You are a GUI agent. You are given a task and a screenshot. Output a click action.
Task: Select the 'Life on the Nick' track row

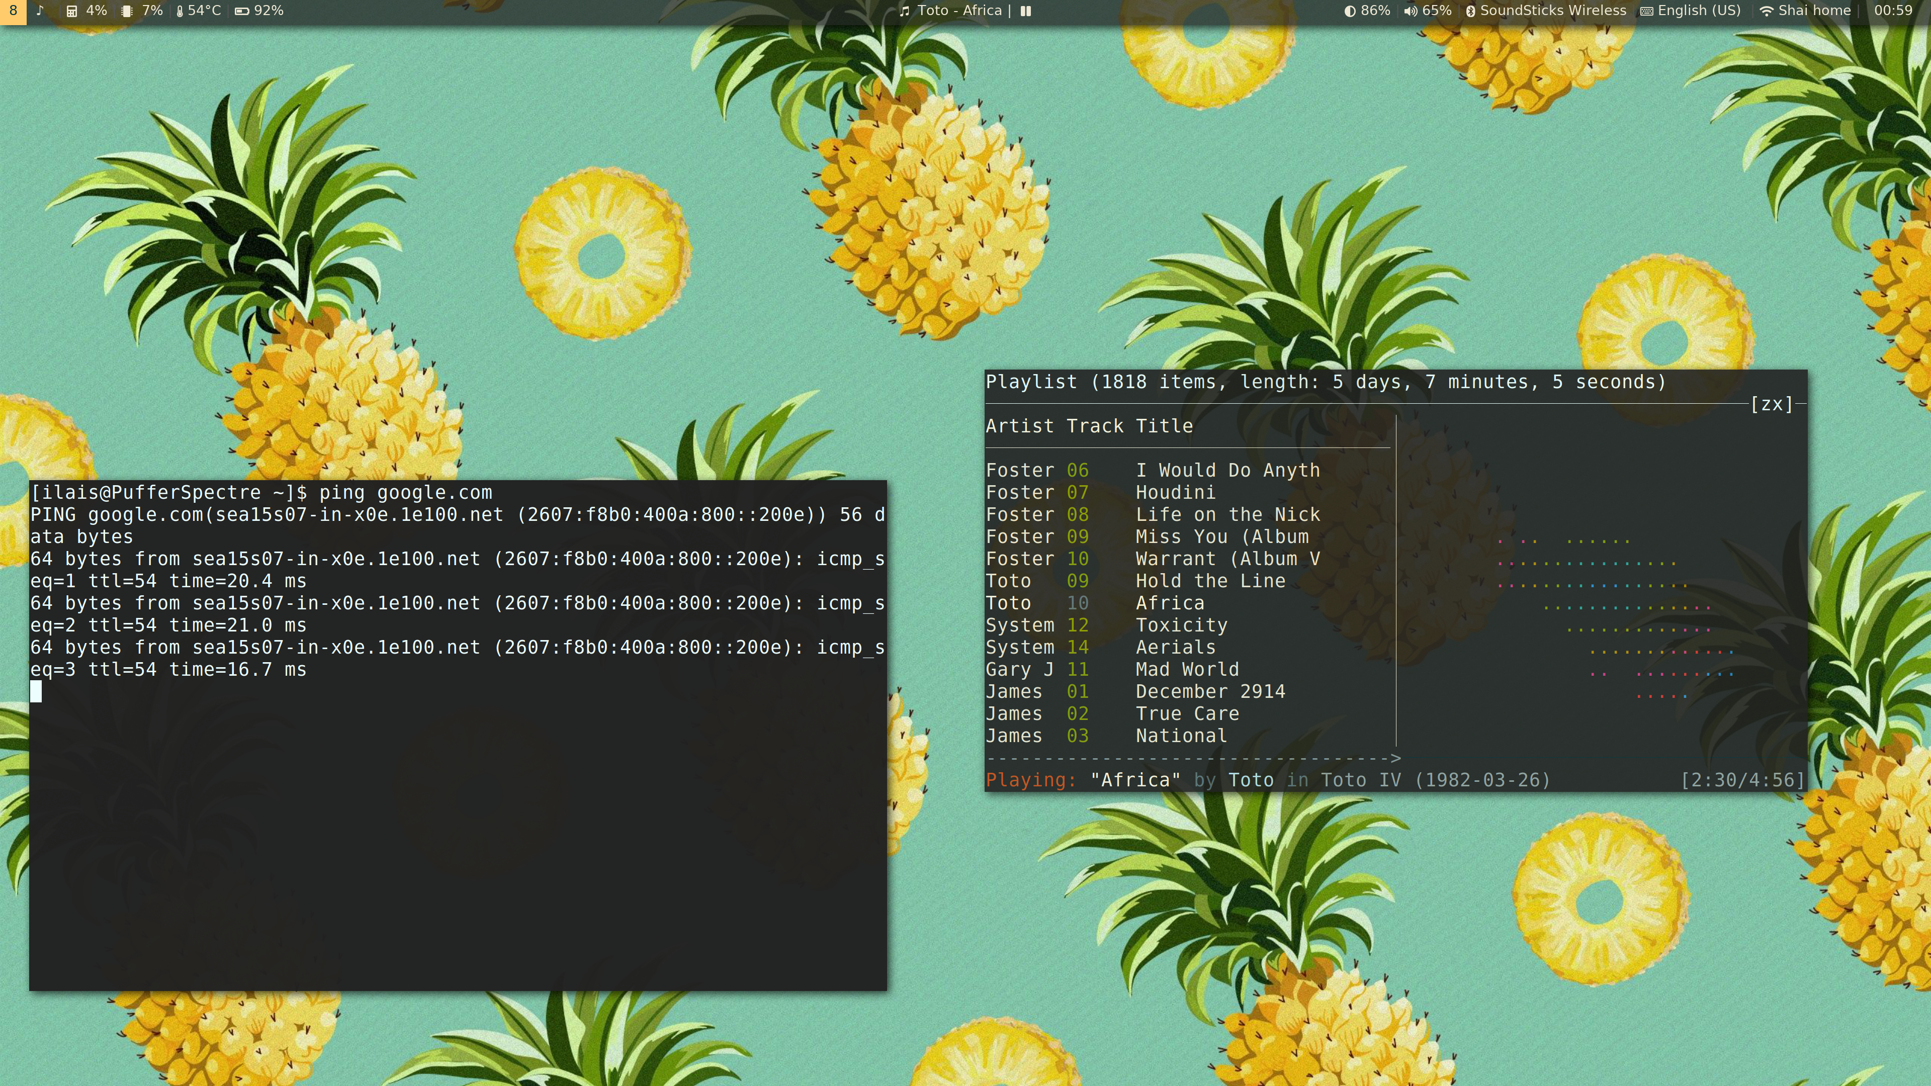1188,515
